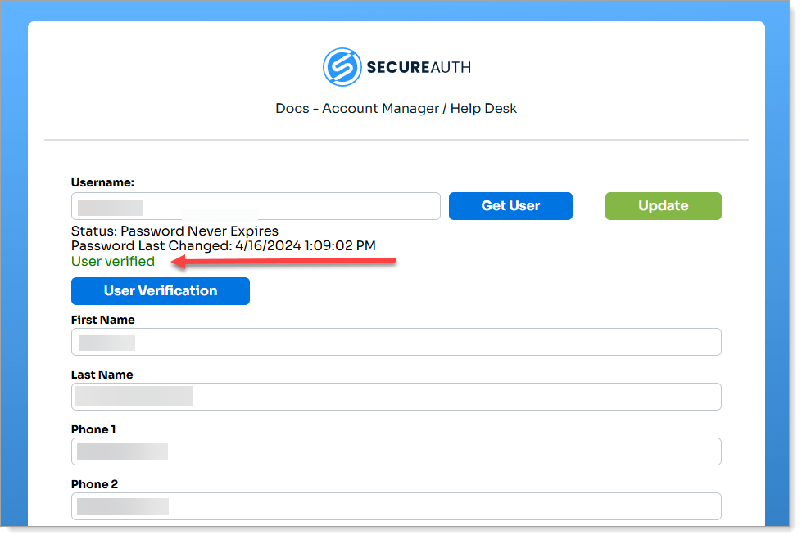802x539 pixels.
Task: Select the Phone 1 input box
Action: [x=396, y=451]
